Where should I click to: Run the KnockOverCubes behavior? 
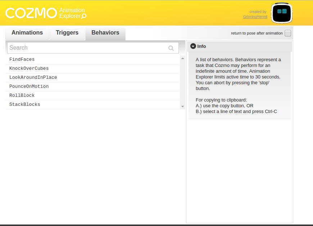29,68
